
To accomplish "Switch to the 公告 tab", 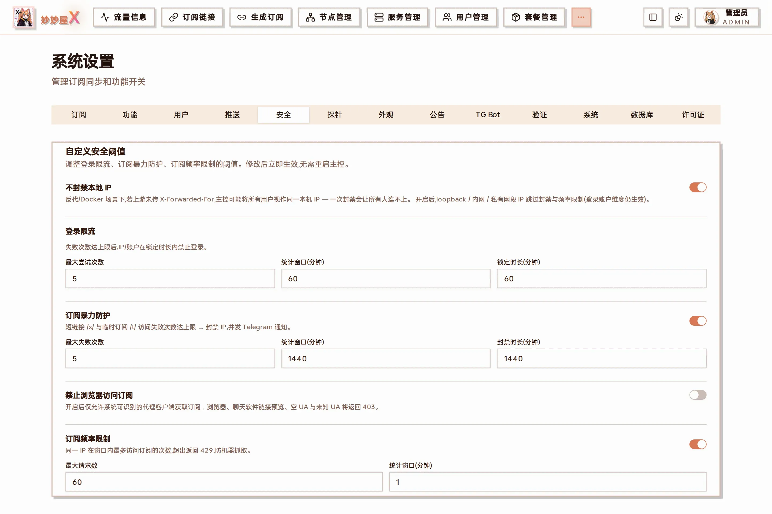I will (437, 115).
